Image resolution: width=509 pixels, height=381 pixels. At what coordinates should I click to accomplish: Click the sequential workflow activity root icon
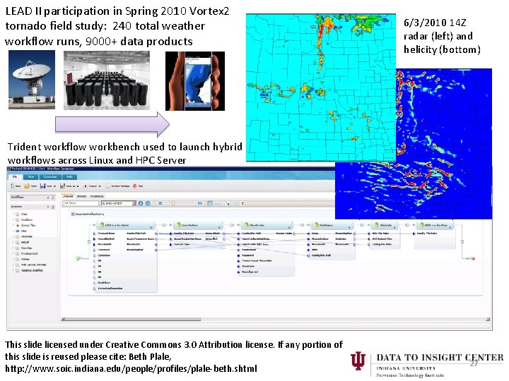(73, 214)
